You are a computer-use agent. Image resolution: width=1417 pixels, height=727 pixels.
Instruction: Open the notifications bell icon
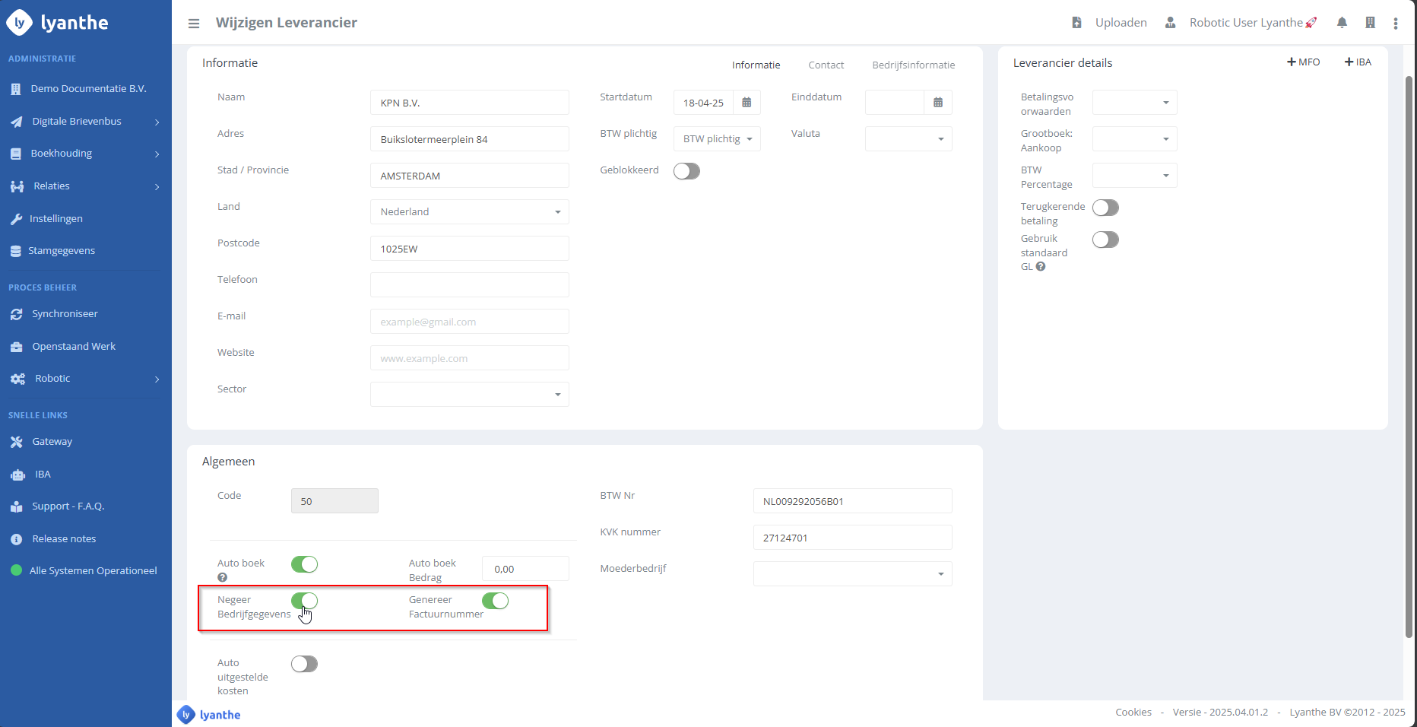coord(1342,23)
